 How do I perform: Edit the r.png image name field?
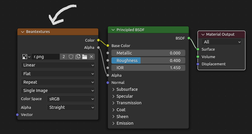pos(46,57)
